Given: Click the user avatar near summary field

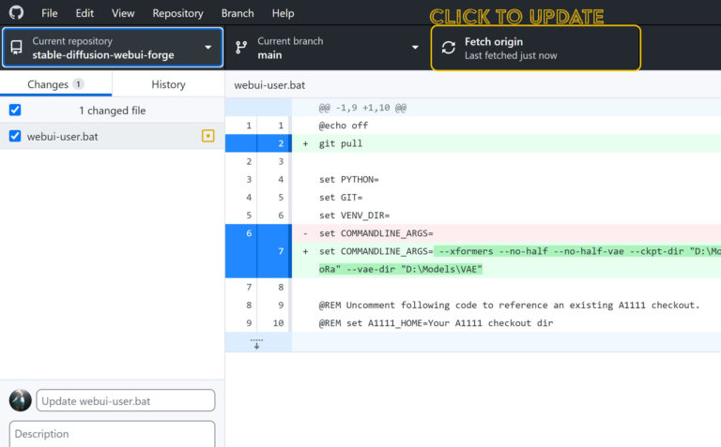Looking at the screenshot, I should (x=20, y=401).
